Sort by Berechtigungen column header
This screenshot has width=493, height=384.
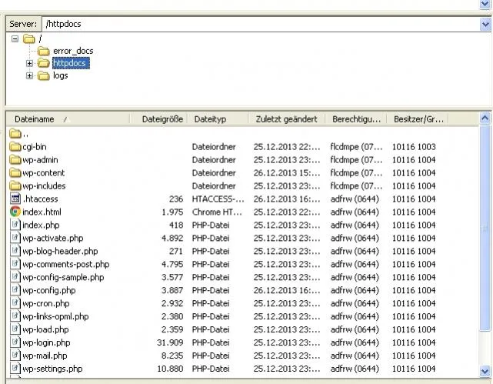356,119
